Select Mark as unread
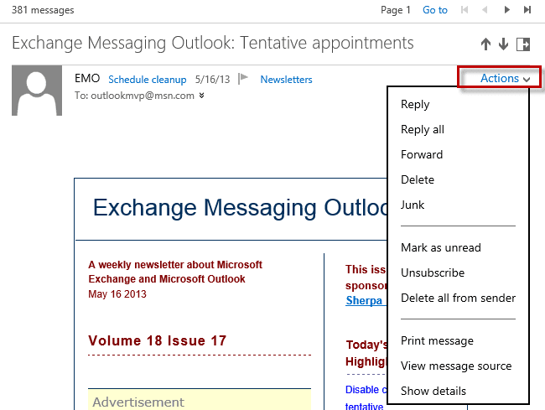This screenshot has width=545, height=410. tap(441, 247)
